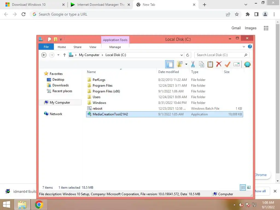
Task: Click the orange checkmark Properties icon
Action: coord(227,64)
